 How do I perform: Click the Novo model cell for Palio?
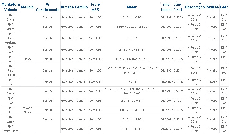[x=27, y=59]
